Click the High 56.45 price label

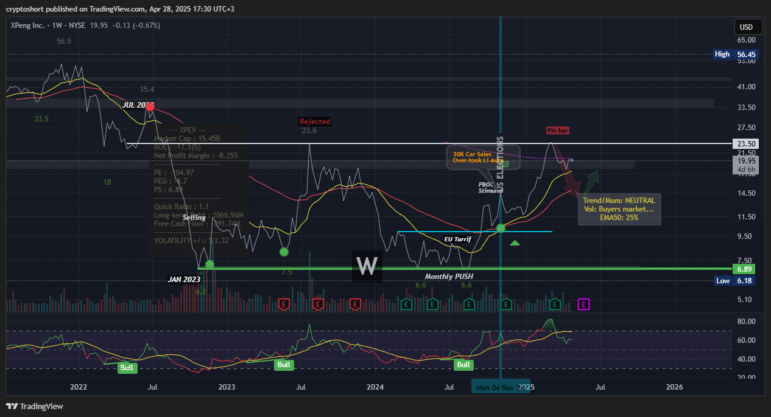click(736, 54)
